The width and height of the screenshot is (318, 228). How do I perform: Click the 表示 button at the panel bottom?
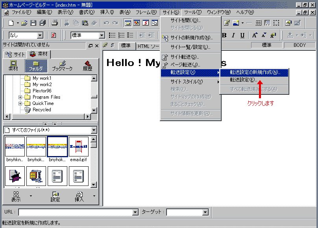[16, 197]
